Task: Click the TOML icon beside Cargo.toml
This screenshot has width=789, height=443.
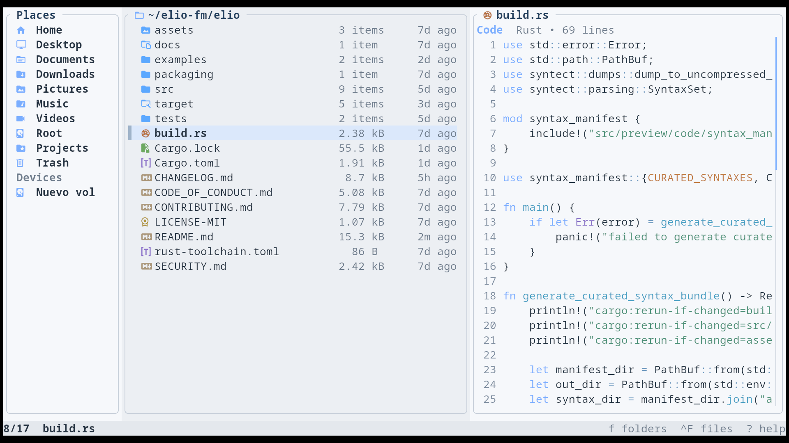Action: click(x=146, y=163)
